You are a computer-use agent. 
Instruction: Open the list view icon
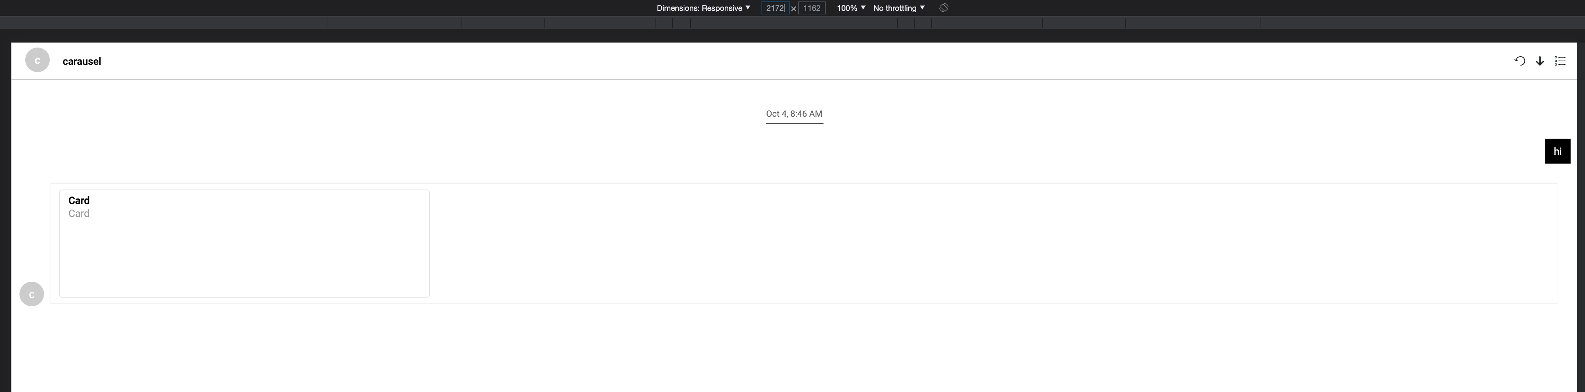(1560, 61)
